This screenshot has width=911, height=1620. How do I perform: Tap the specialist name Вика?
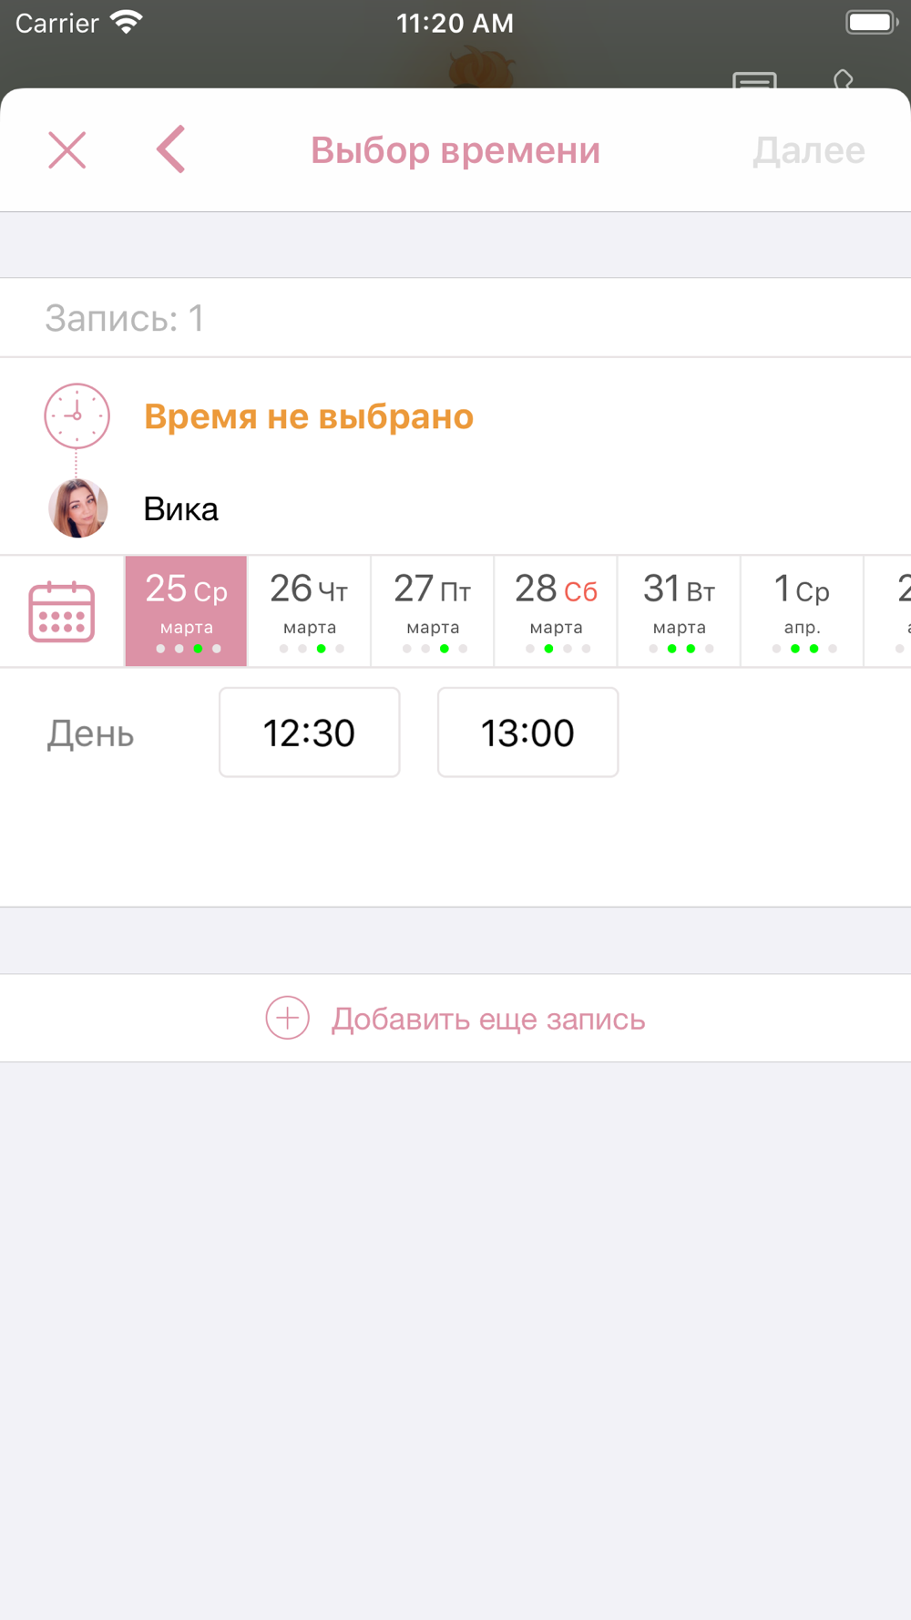pyautogui.click(x=180, y=508)
